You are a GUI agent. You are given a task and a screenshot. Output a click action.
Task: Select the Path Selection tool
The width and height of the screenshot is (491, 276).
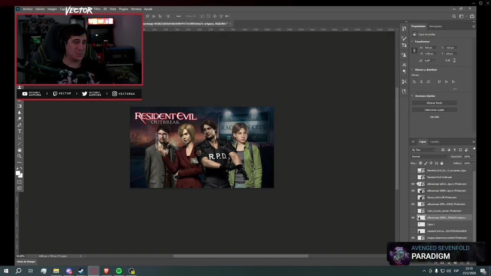[20, 138]
